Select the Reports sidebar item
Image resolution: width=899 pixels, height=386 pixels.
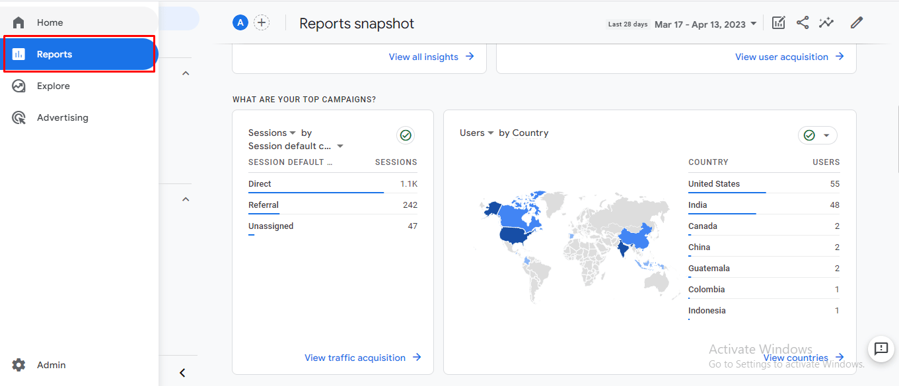click(x=79, y=54)
